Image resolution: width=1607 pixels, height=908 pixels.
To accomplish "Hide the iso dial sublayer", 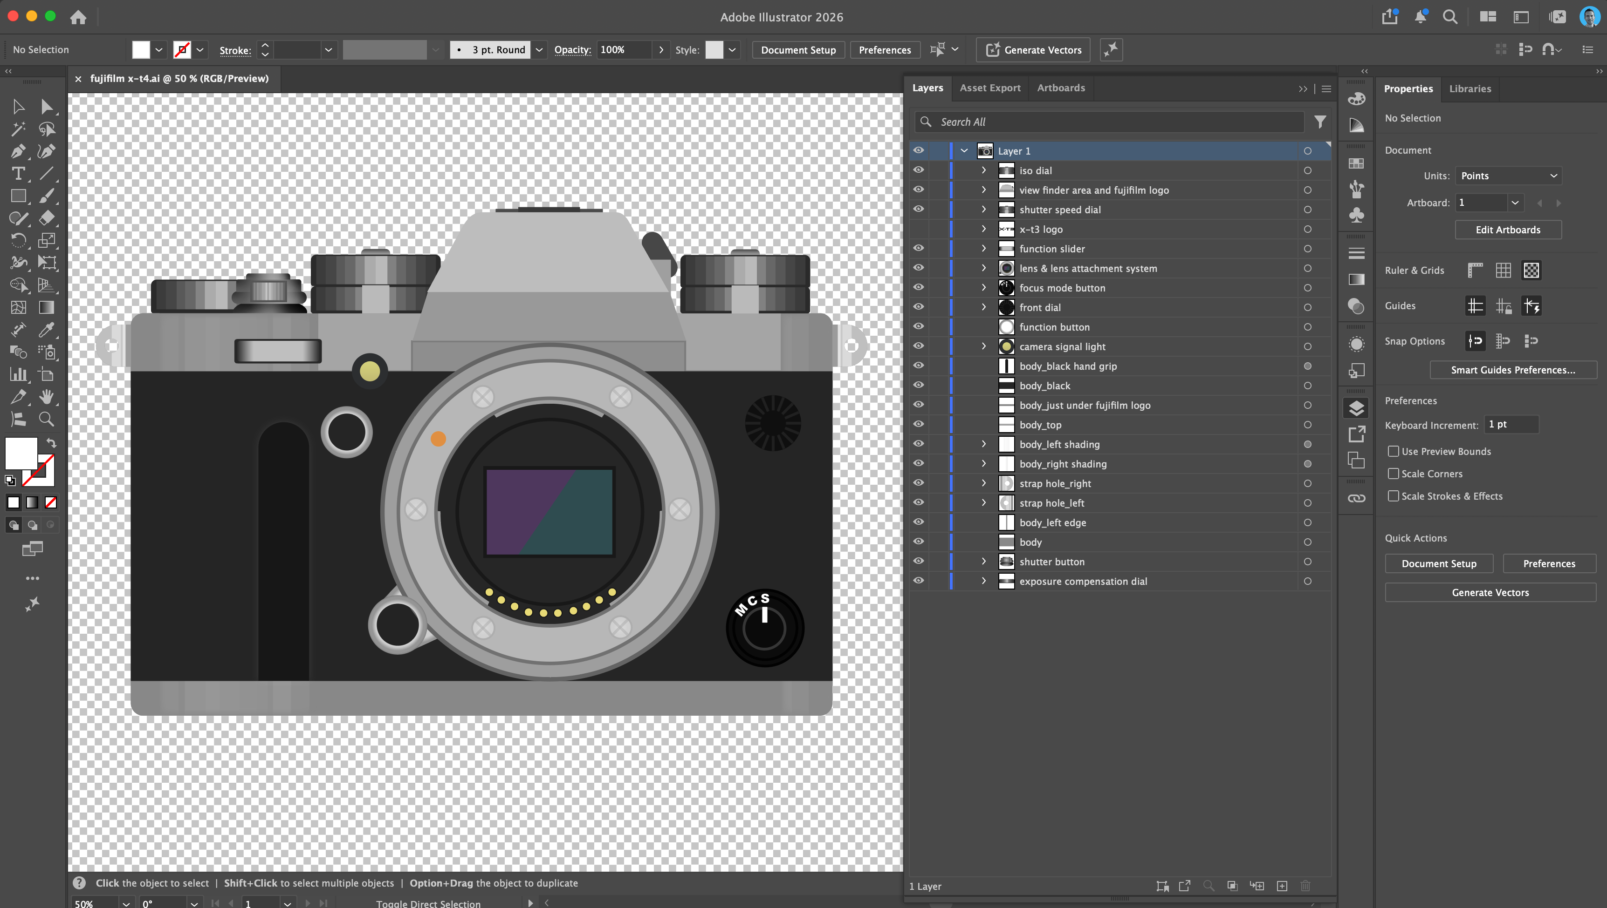I will click(x=919, y=169).
